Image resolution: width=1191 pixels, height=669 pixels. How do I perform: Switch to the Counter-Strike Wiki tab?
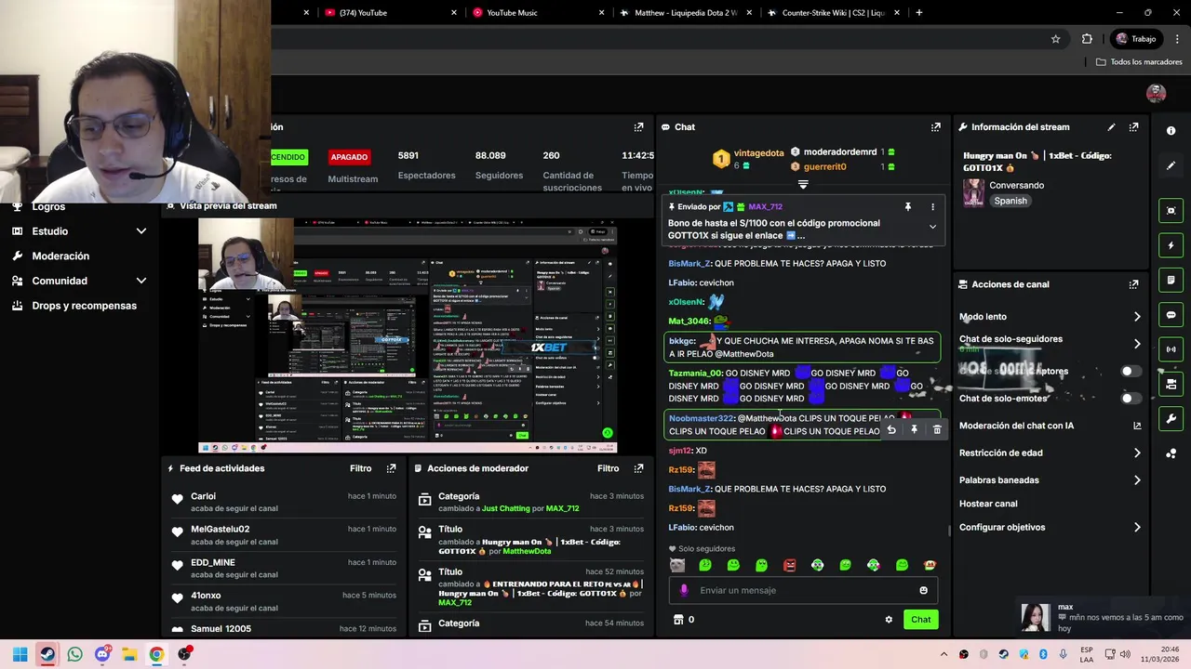click(x=832, y=13)
